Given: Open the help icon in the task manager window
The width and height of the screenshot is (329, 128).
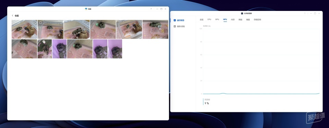Looking at the screenshot, I should (305, 13).
